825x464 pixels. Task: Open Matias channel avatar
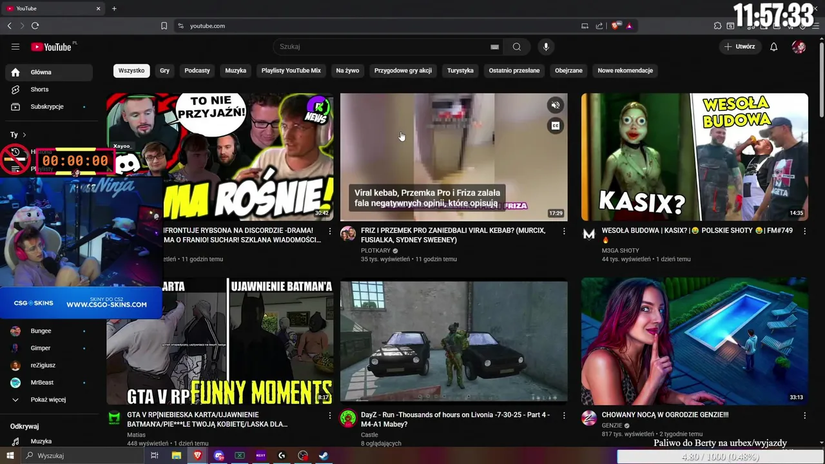(114, 418)
